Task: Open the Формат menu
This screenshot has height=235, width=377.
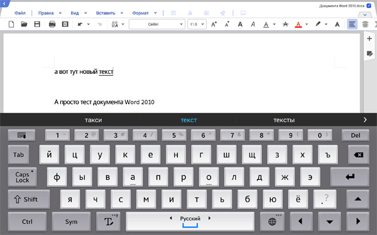Action: (140, 13)
